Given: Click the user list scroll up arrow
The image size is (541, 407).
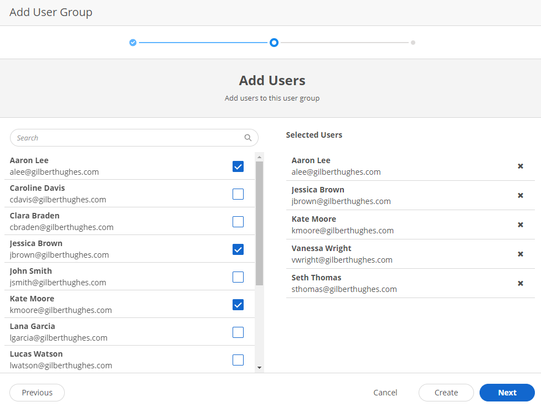Looking at the screenshot, I should pyautogui.click(x=260, y=157).
